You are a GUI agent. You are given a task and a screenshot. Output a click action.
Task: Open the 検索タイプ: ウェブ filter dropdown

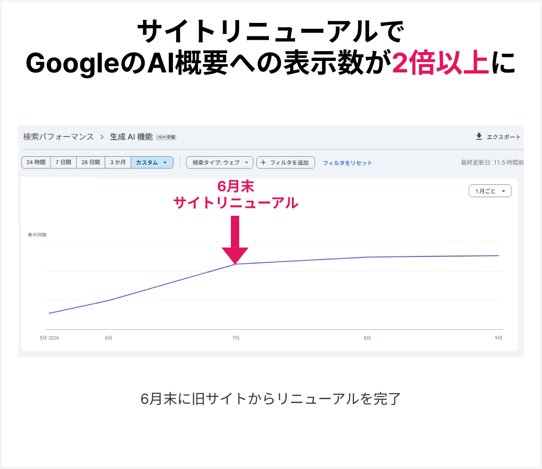click(x=220, y=163)
